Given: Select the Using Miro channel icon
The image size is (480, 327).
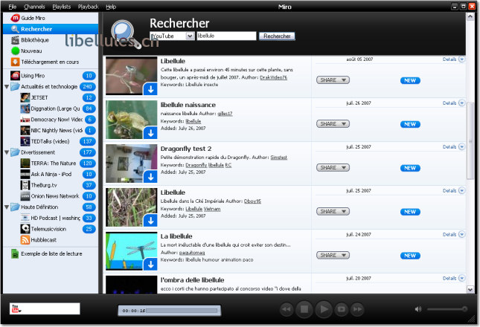Looking at the screenshot, I should [x=15, y=76].
